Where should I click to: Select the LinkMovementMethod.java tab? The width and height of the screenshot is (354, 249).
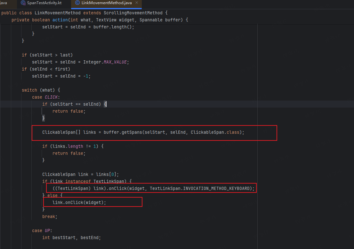point(106,3)
